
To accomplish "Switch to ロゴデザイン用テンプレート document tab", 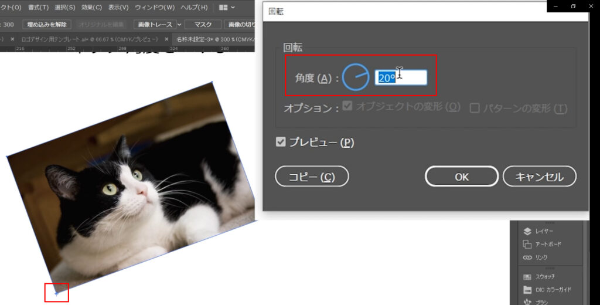I will click(x=90, y=39).
